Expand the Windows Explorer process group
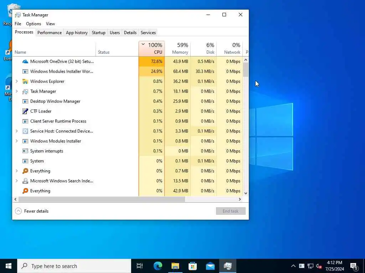This screenshot has height=273, width=365. point(17,81)
